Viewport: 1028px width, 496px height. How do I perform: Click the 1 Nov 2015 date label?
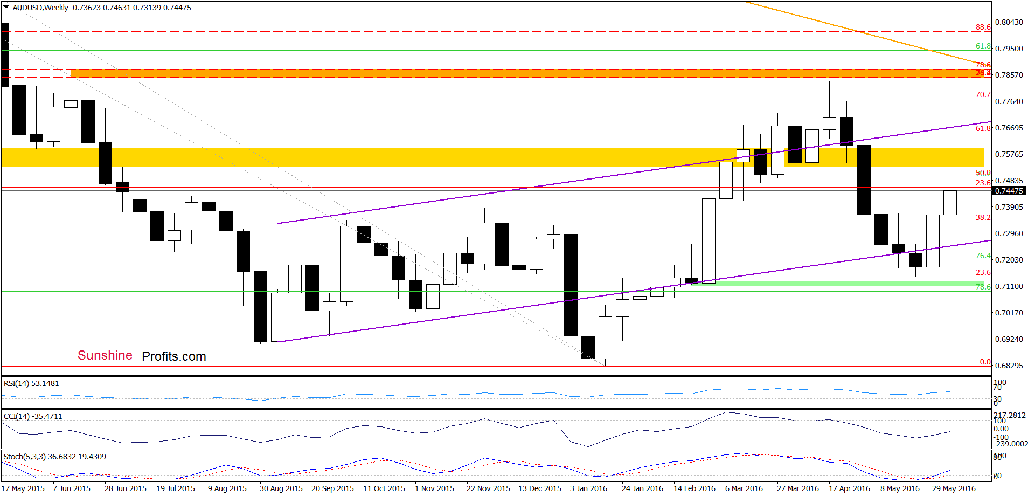click(x=434, y=488)
